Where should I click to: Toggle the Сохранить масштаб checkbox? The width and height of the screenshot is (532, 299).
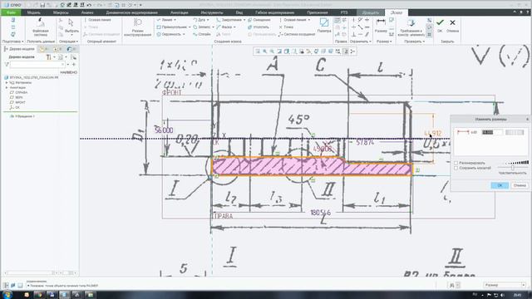456,168
